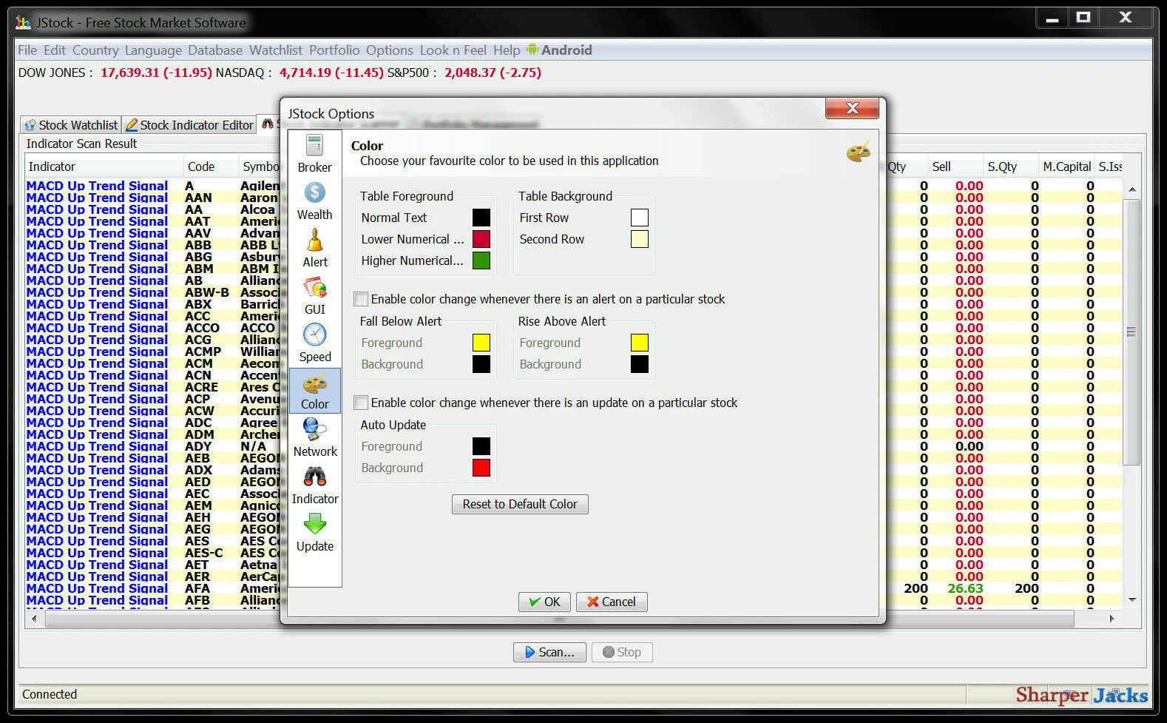Image resolution: width=1167 pixels, height=723 pixels.
Task: Pick Fall Below Alert foreground yellow swatch
Action: (x=481, y=343)
